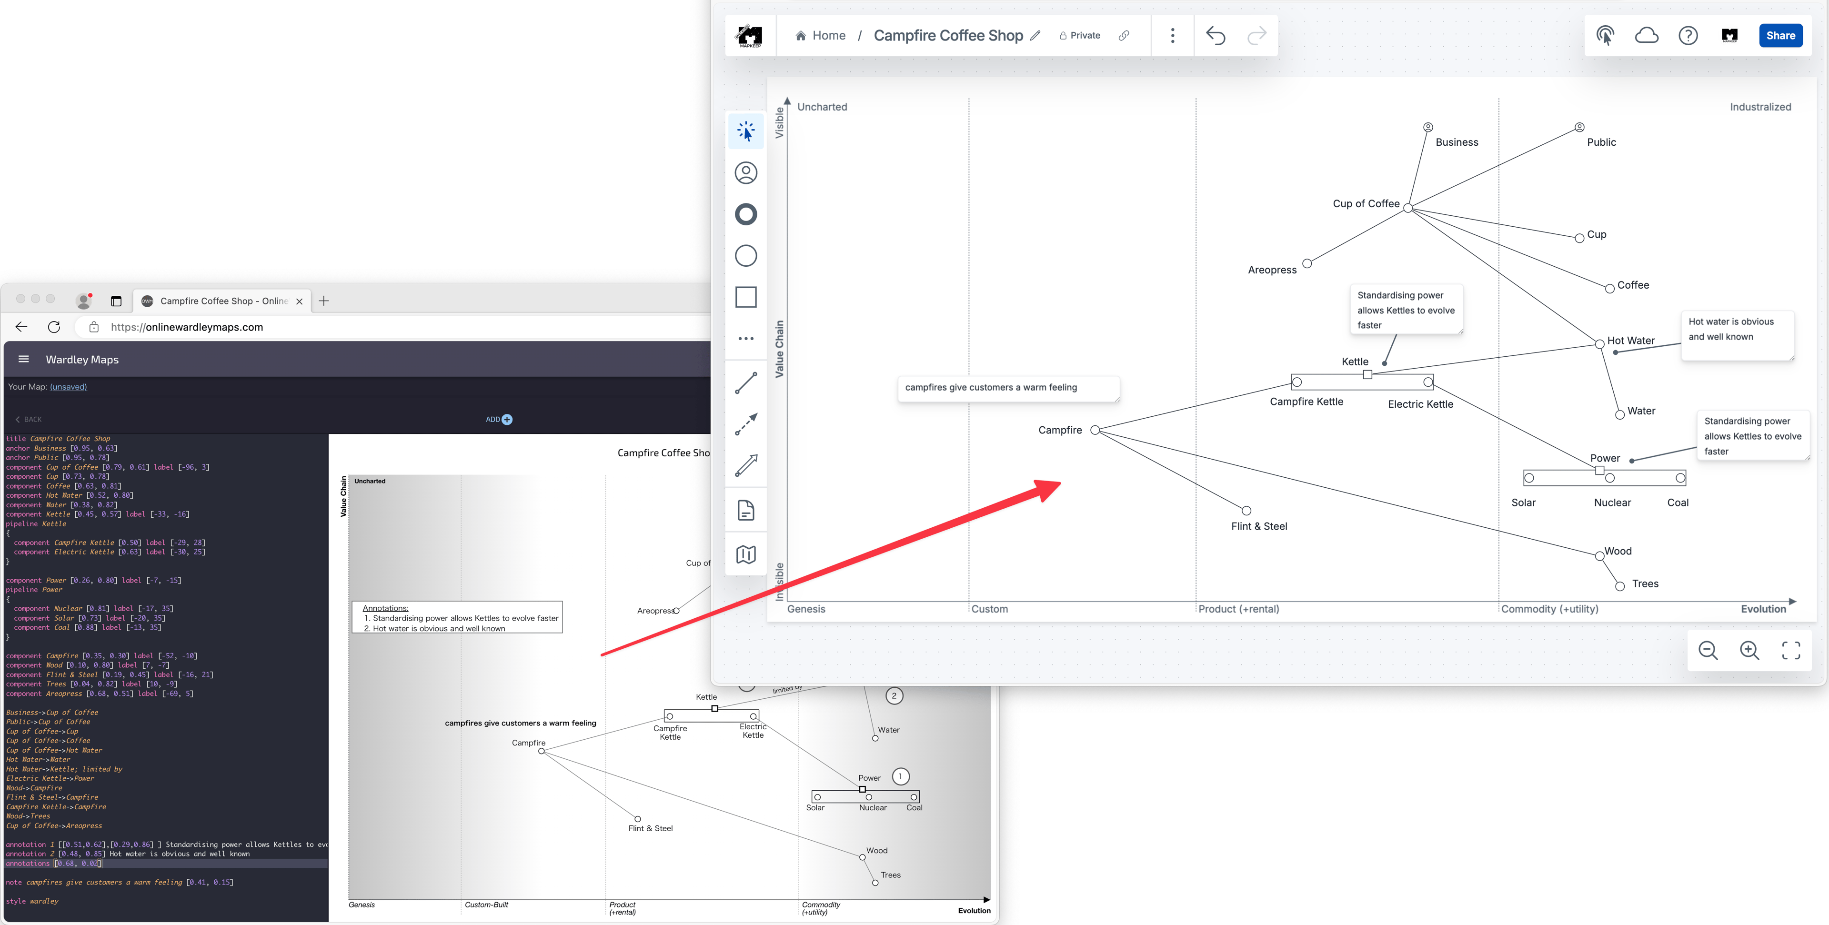Click the pointer tracking icon
The image size is (1829, 925).
coord(1605,36)
